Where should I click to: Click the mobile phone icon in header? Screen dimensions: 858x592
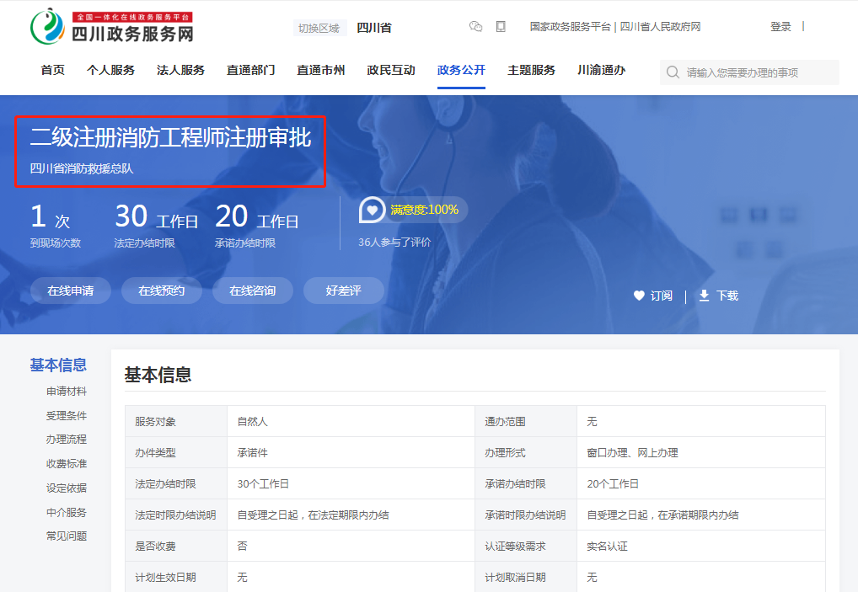coord(501,27)
